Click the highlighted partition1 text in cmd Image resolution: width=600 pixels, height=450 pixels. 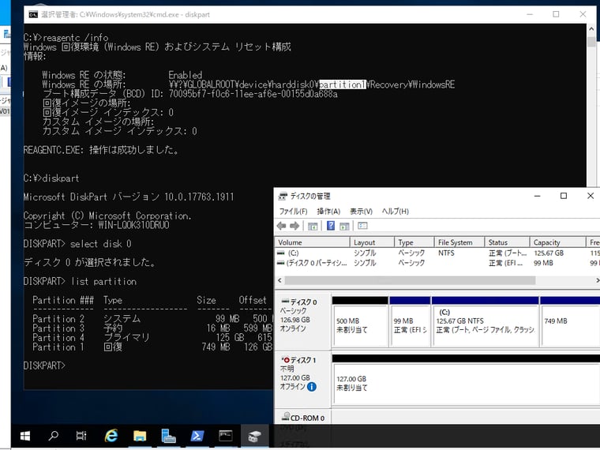[343, 84]
